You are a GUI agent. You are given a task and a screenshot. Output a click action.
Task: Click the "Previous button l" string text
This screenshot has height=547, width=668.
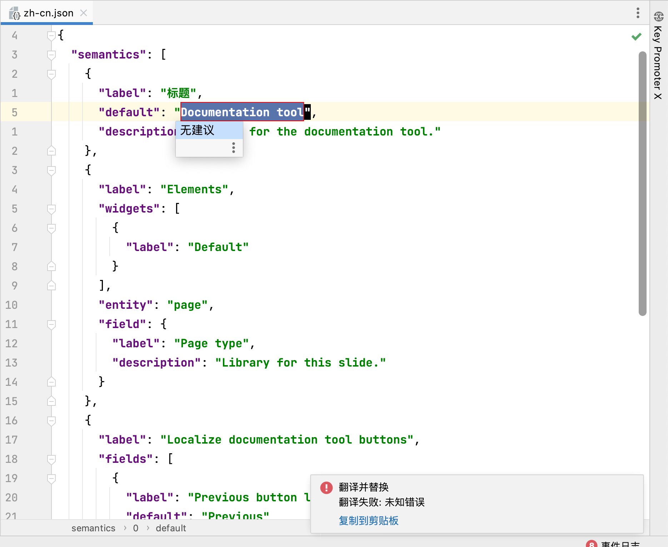[249, 497]
